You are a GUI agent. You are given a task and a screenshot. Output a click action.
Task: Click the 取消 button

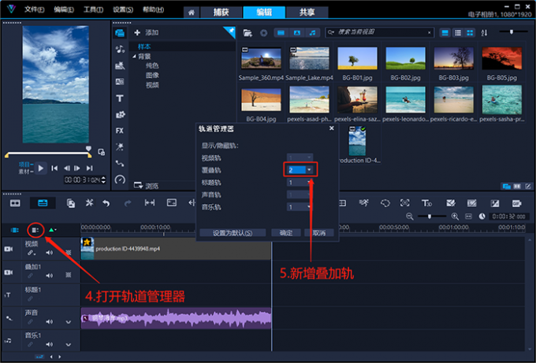pyautogui.click(x=319, y=233)
